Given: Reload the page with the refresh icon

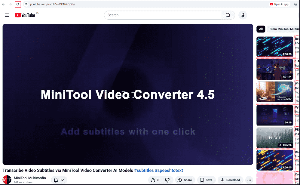Looking at the screenshot, I should pyautogui.click(x=17, y=4).
